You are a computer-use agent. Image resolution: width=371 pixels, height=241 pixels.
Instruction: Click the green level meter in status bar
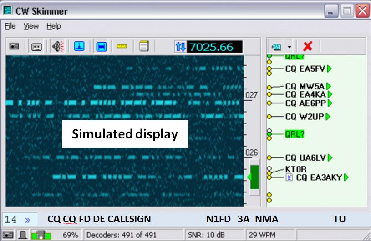41,235
